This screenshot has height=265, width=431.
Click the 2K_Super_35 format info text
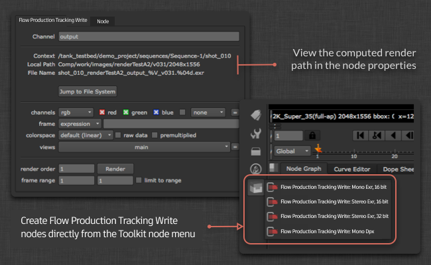click(x=343, y=117)
